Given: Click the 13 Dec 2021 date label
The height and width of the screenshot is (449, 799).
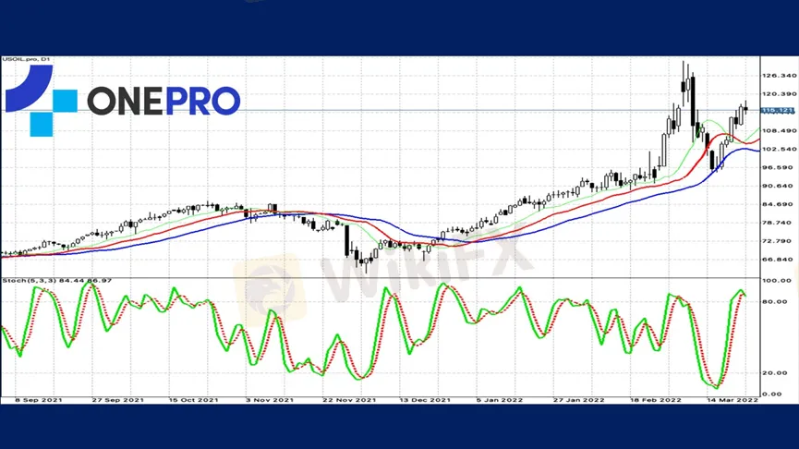Looking at the screenshot, I should [425, 400].
